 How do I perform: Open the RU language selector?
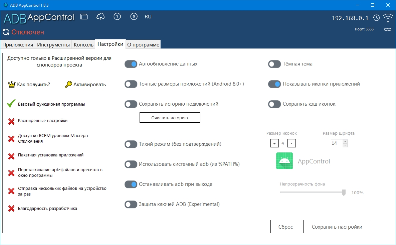coord(148,17)
